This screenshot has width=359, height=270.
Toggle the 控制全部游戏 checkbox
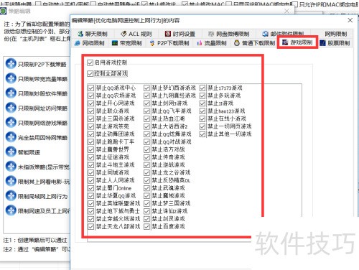(90, 73)
